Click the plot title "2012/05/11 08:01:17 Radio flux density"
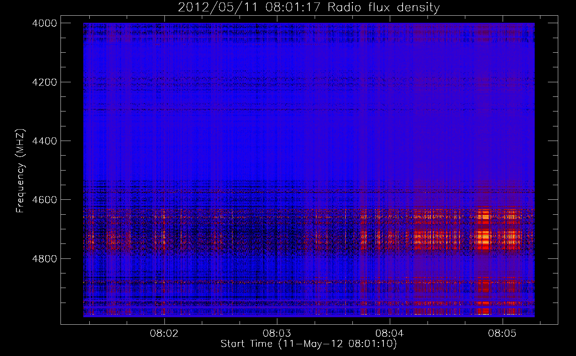This screenshot has width=576, height=356. (x=309, y=7)
